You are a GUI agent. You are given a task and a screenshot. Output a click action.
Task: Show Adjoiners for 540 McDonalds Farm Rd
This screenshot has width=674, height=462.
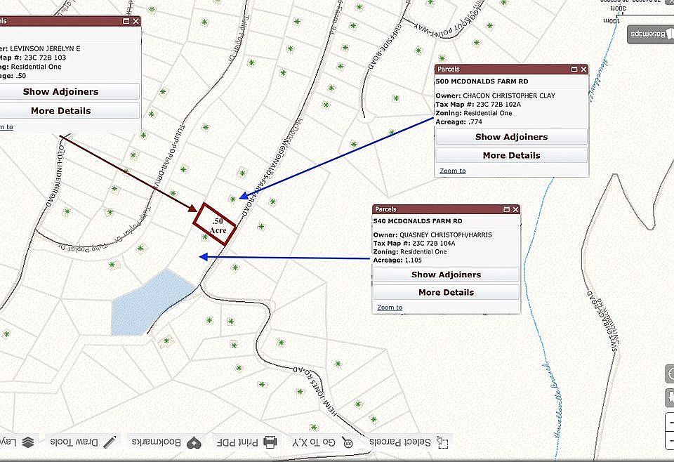click(x=446, y=275)
